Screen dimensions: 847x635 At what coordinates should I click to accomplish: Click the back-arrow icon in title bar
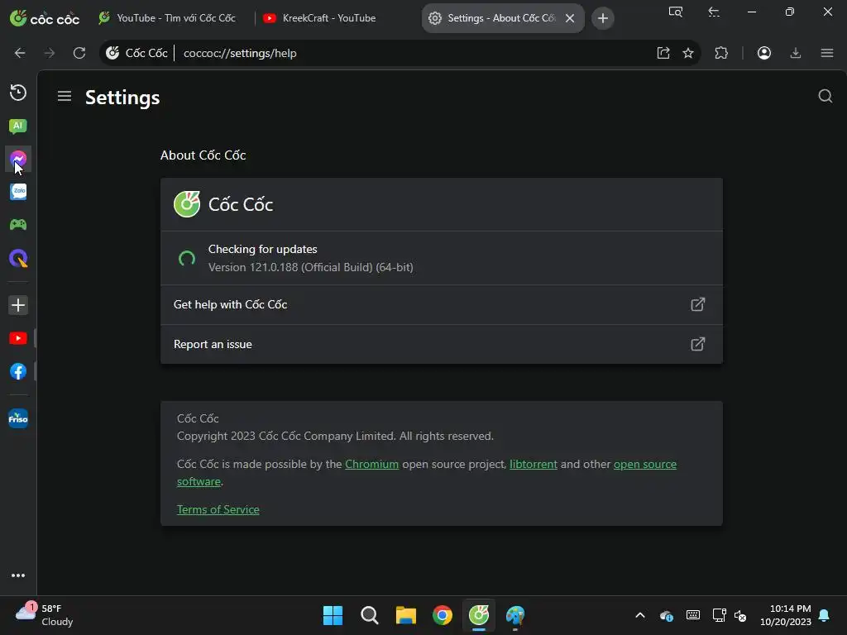tap(714, 12)
